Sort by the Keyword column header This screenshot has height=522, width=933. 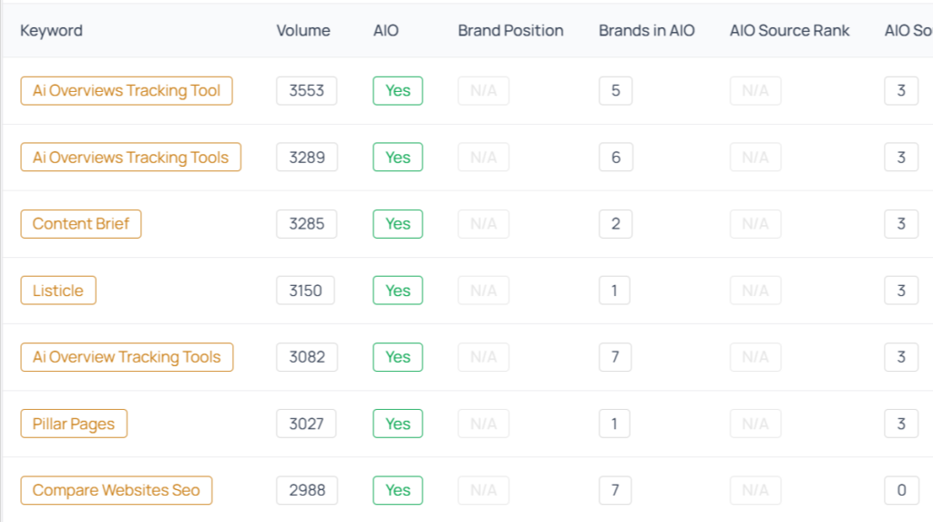51,30
